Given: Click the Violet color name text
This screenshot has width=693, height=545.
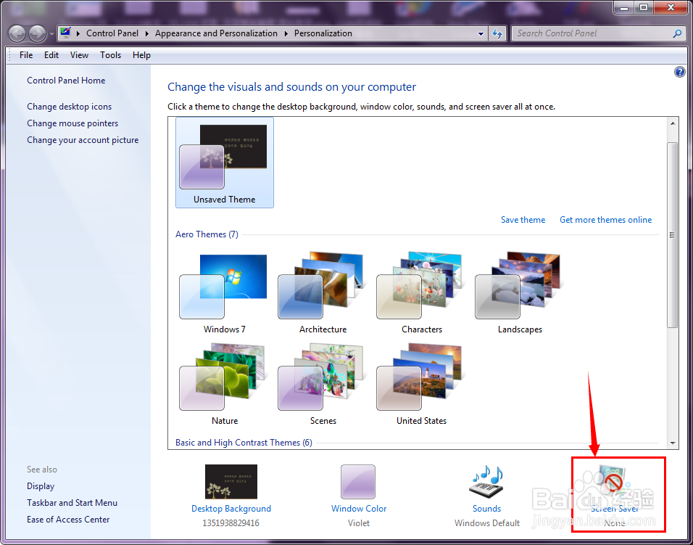Looking at the screenshot, I should [358, 523].
